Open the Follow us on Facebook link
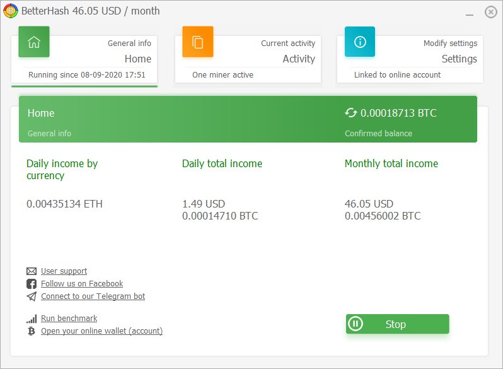503x369 pixels. pos(82,284)
